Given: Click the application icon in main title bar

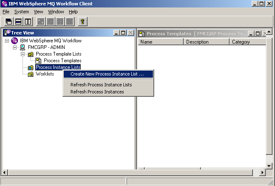Looking at the screenshot, I should click(x=5, y=4).
